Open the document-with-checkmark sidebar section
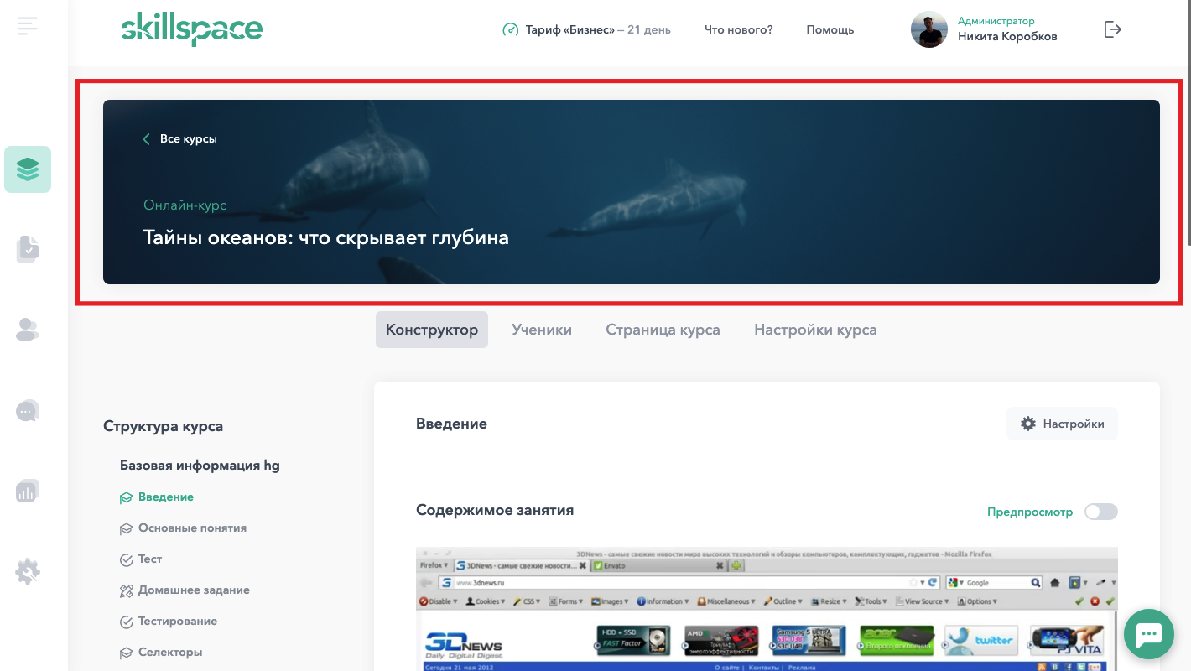This screenshot has width=1191, height=671. [x=28, y=249]
